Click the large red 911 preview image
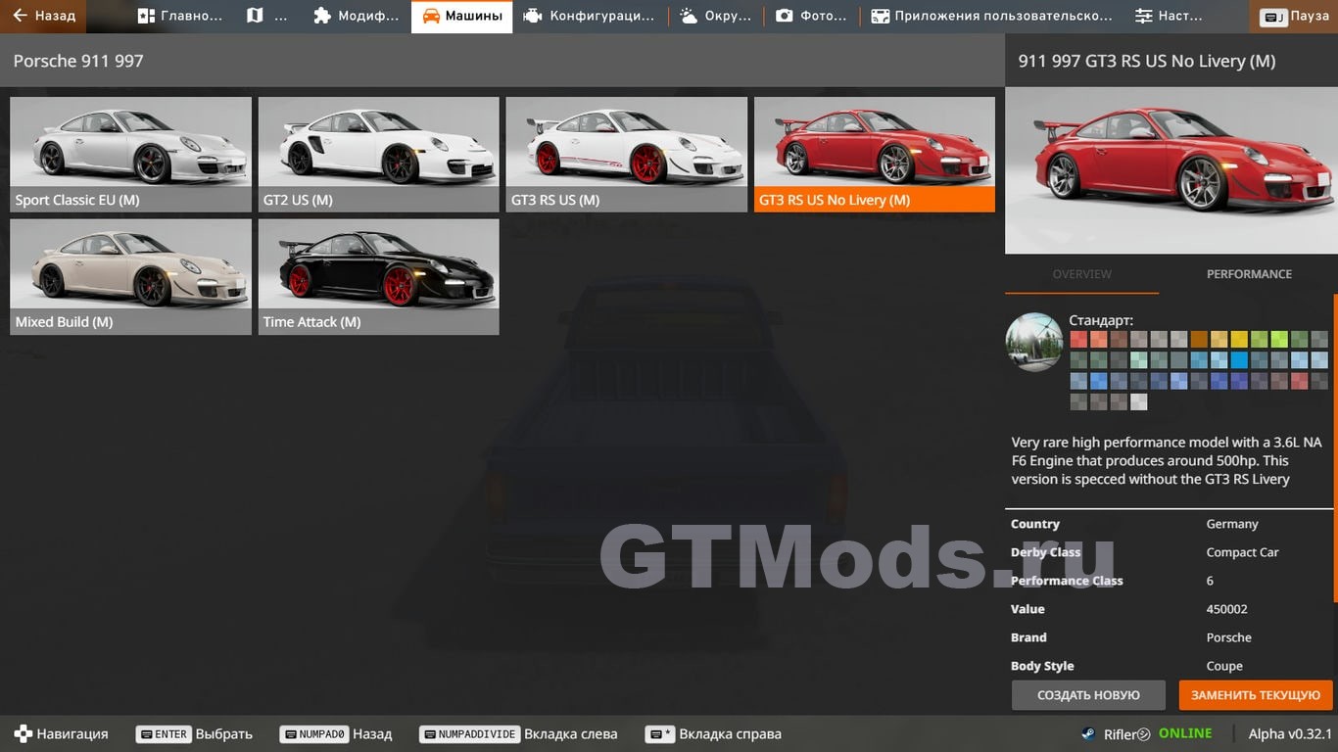Viewport: 1338px width, 752px height. click(1170, 171)
